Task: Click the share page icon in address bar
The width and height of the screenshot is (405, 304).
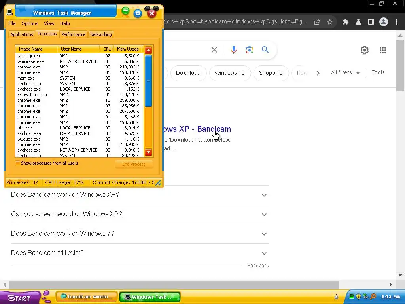Action: coord(317,22)
